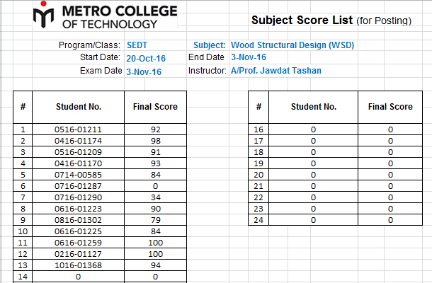
Task: Click final score 91 for student 0516-01209
Action: [155, 152]
